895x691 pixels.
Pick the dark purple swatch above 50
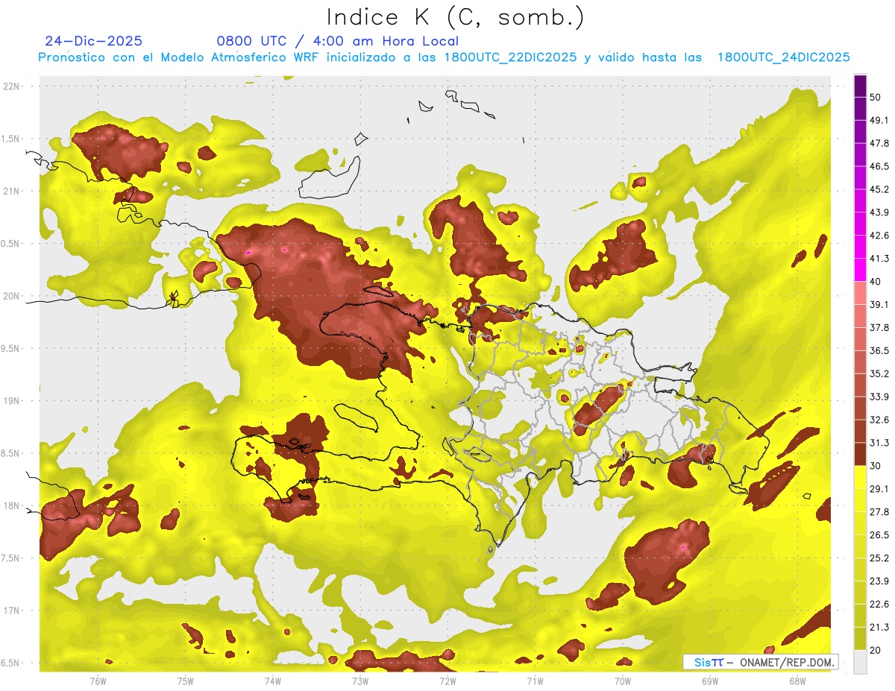tap(860, 86)
